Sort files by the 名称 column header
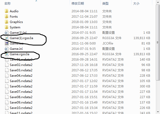Image resolution: width=160 pixels, height=114 pixels. pos(7,3)
